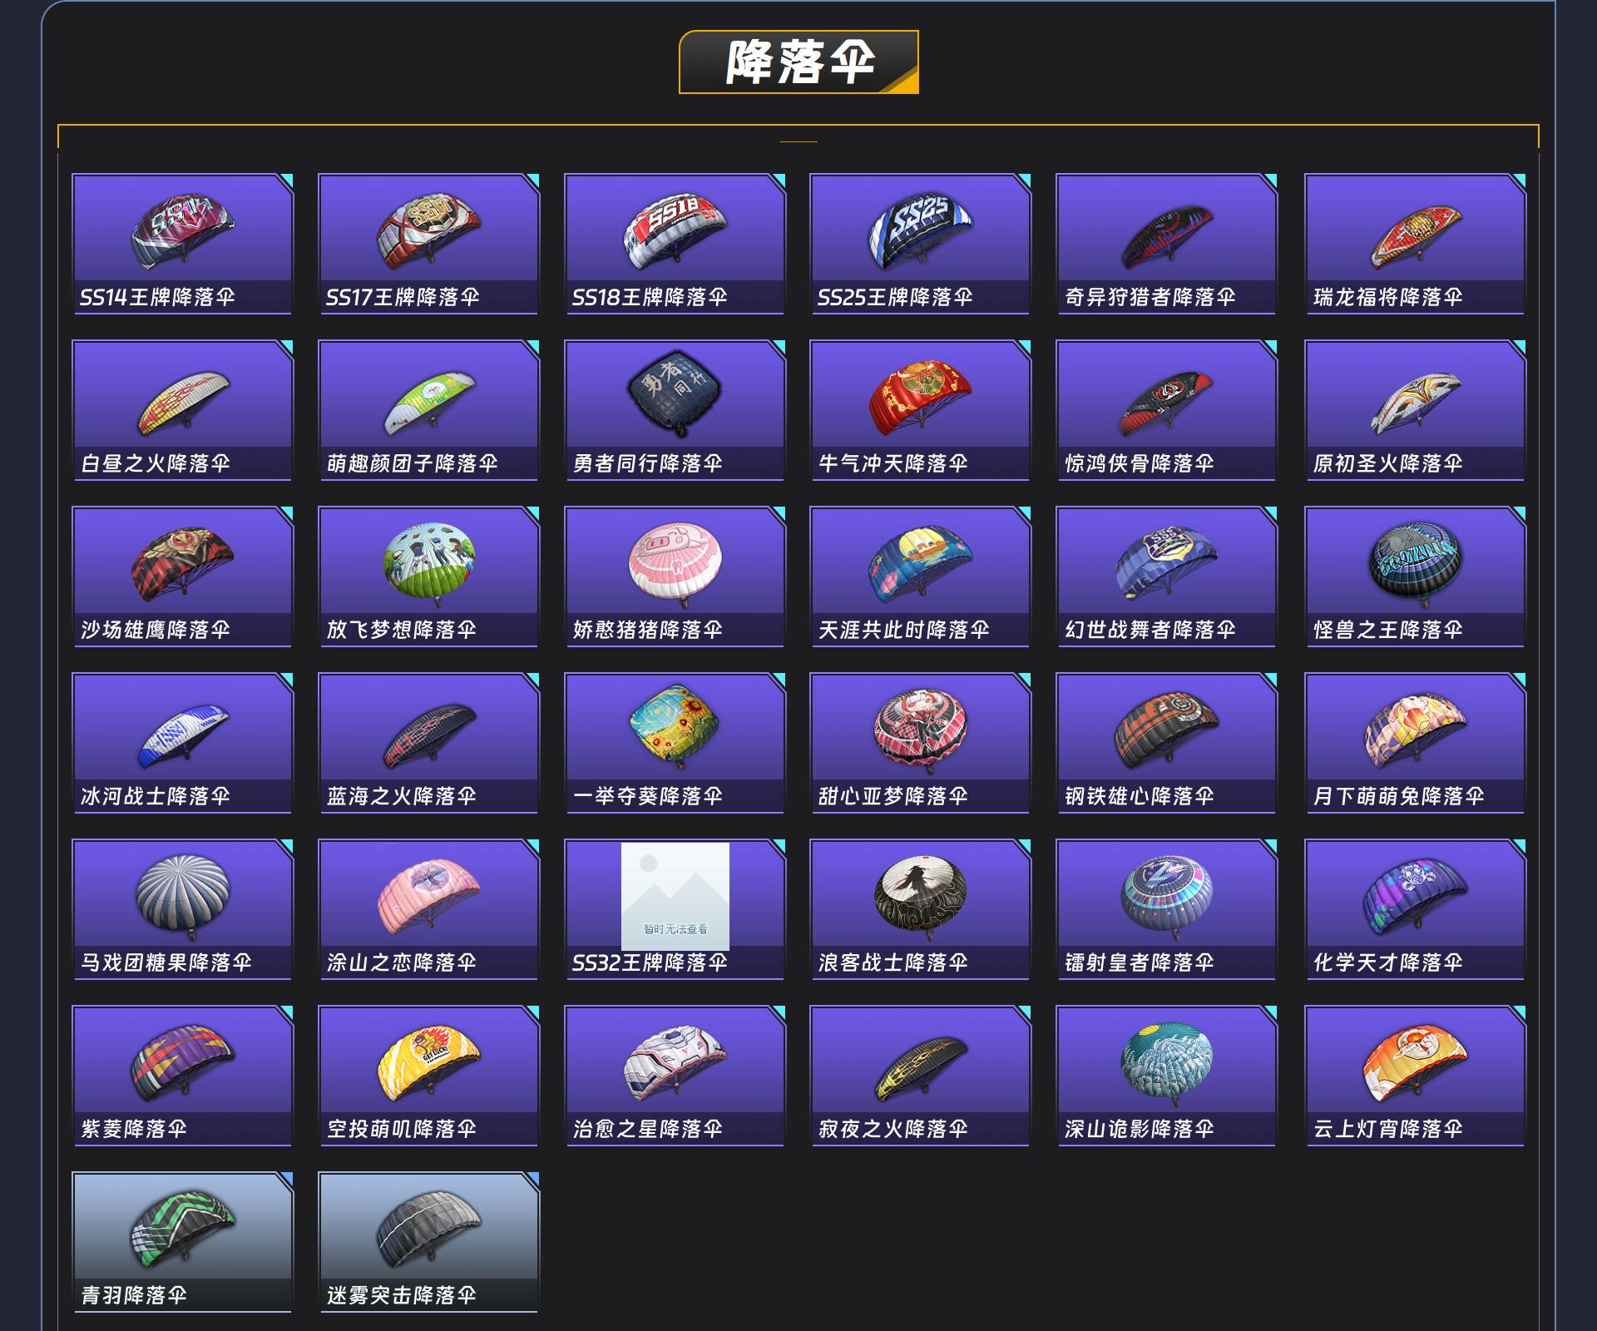Select the sunflower 一举夺葵降落伞 icon
Screen dimensions: 1597x1331
pyautogui.click(x=675, y=727)
